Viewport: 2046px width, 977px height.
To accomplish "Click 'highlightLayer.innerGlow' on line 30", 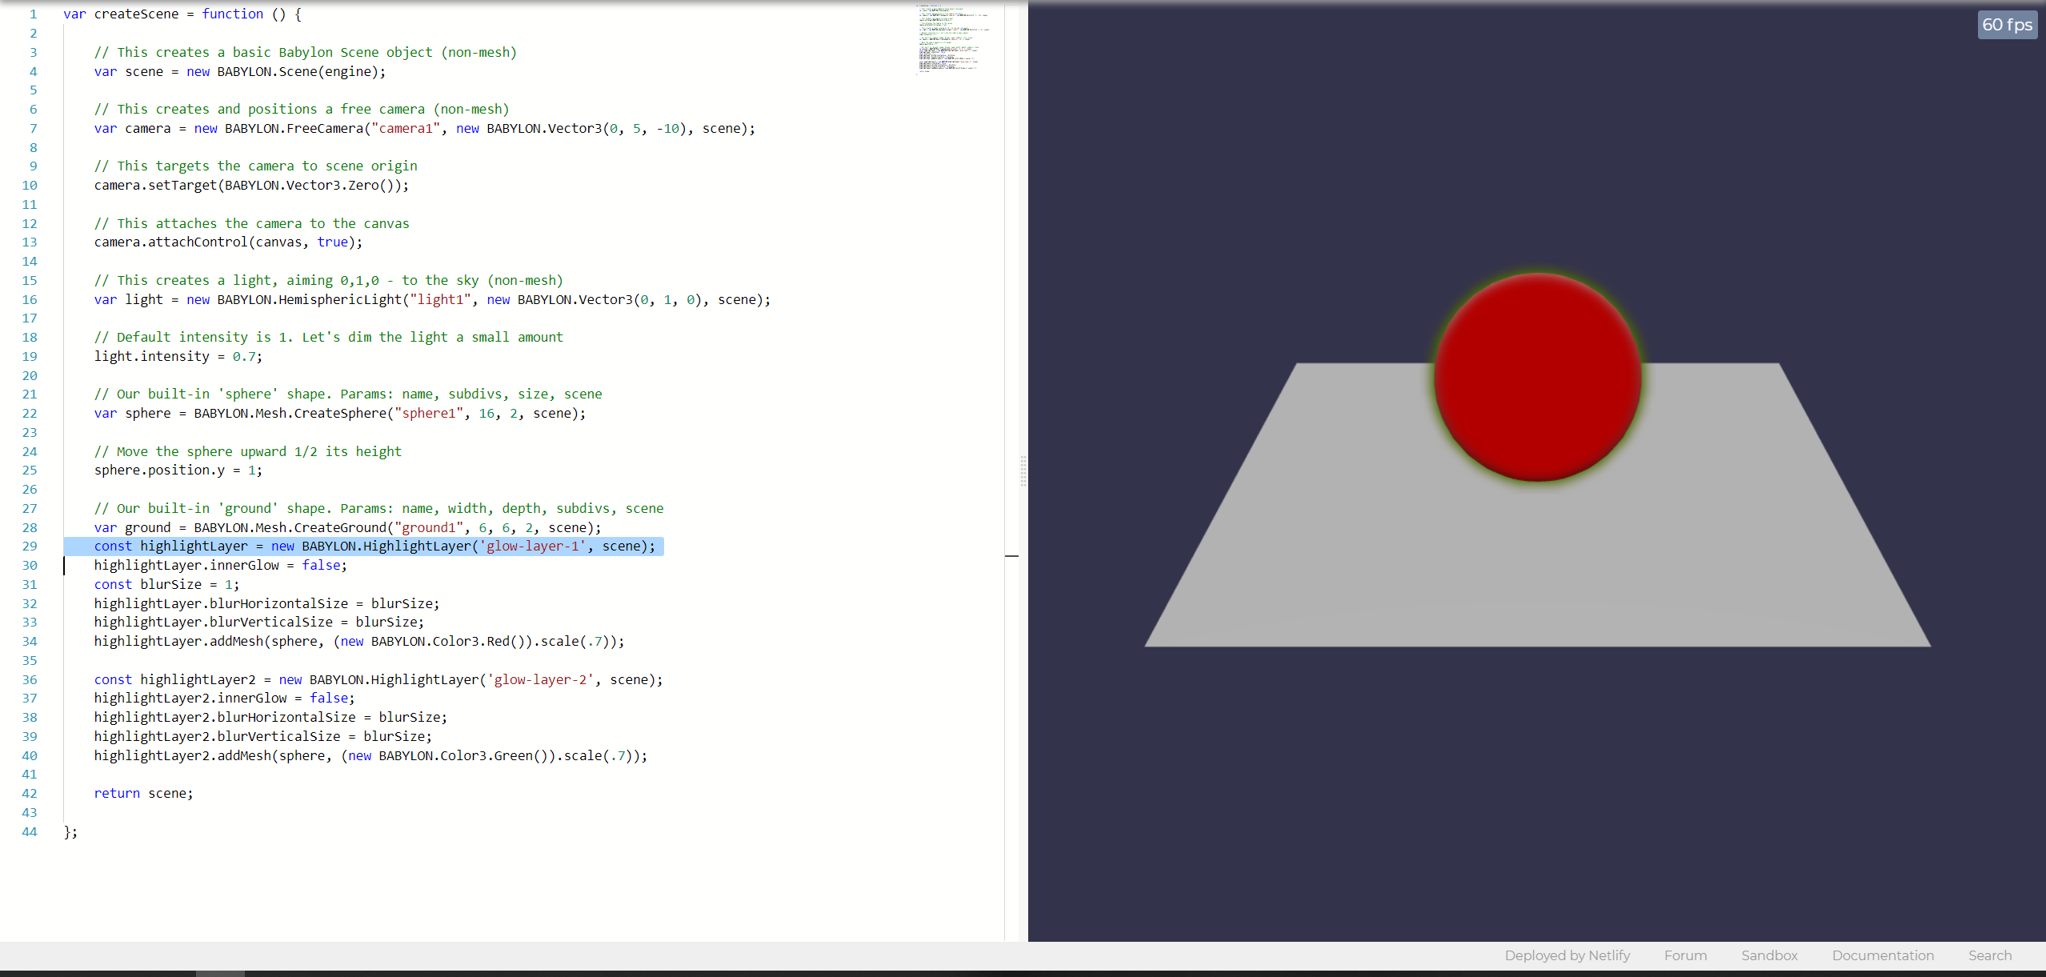I will pyautogui.click(x=186, y=565).
